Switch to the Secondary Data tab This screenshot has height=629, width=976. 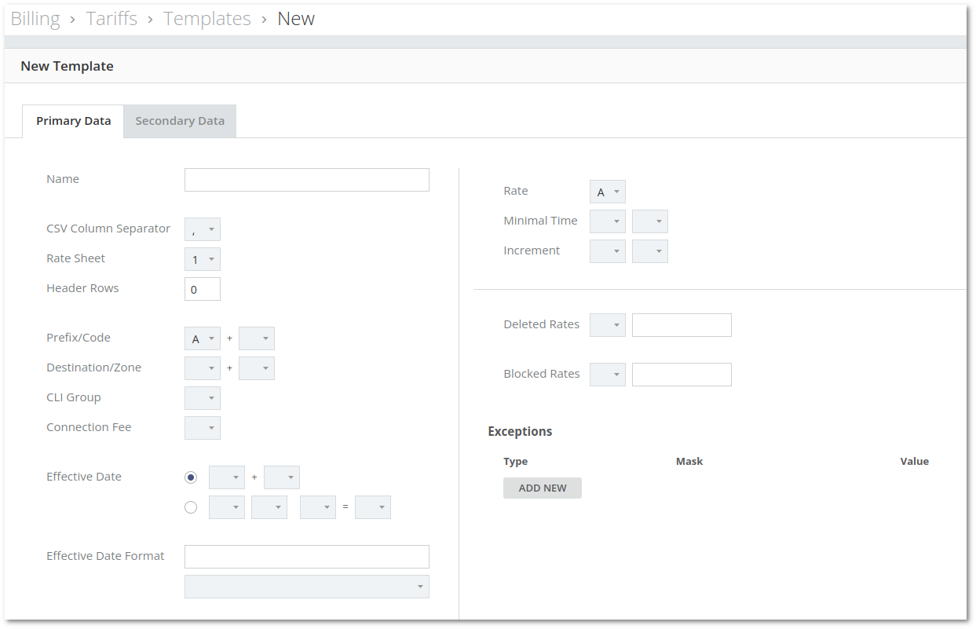click(x=180, y=121)
